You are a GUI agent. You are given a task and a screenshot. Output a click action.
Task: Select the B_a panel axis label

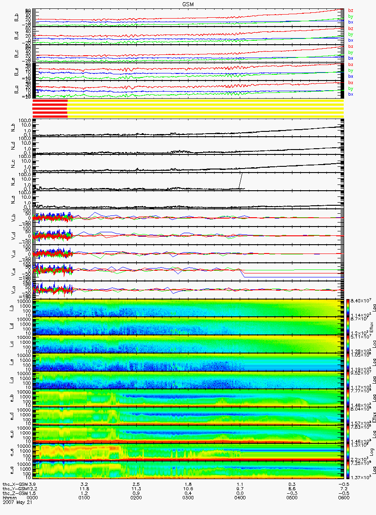pos(16,90)
